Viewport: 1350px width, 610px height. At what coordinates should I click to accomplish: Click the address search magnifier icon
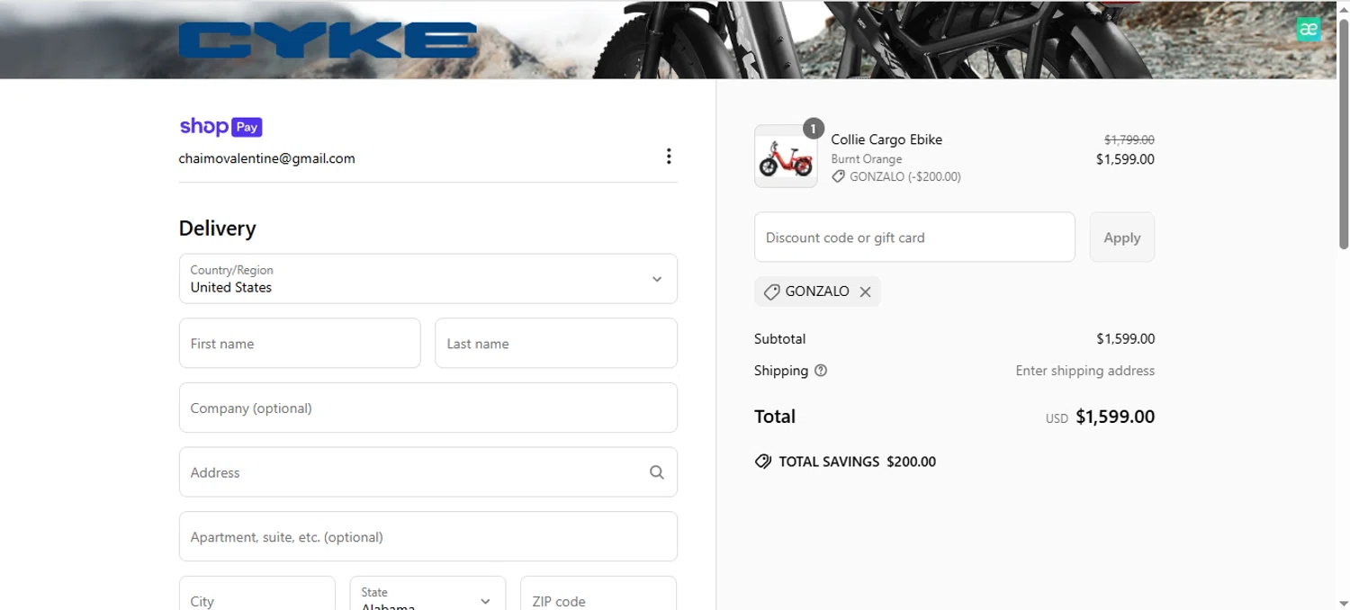pos(657,472)
